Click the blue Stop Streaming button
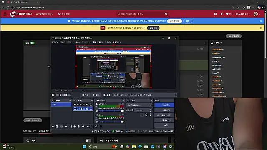Screen dimensions: 267x150 click(x=164, y=105)
